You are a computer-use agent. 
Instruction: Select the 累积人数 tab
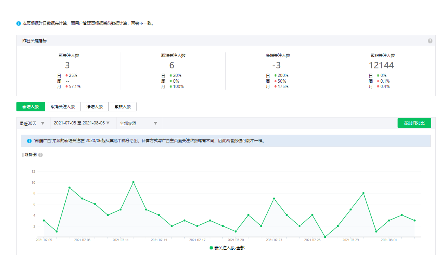point(122,107)
